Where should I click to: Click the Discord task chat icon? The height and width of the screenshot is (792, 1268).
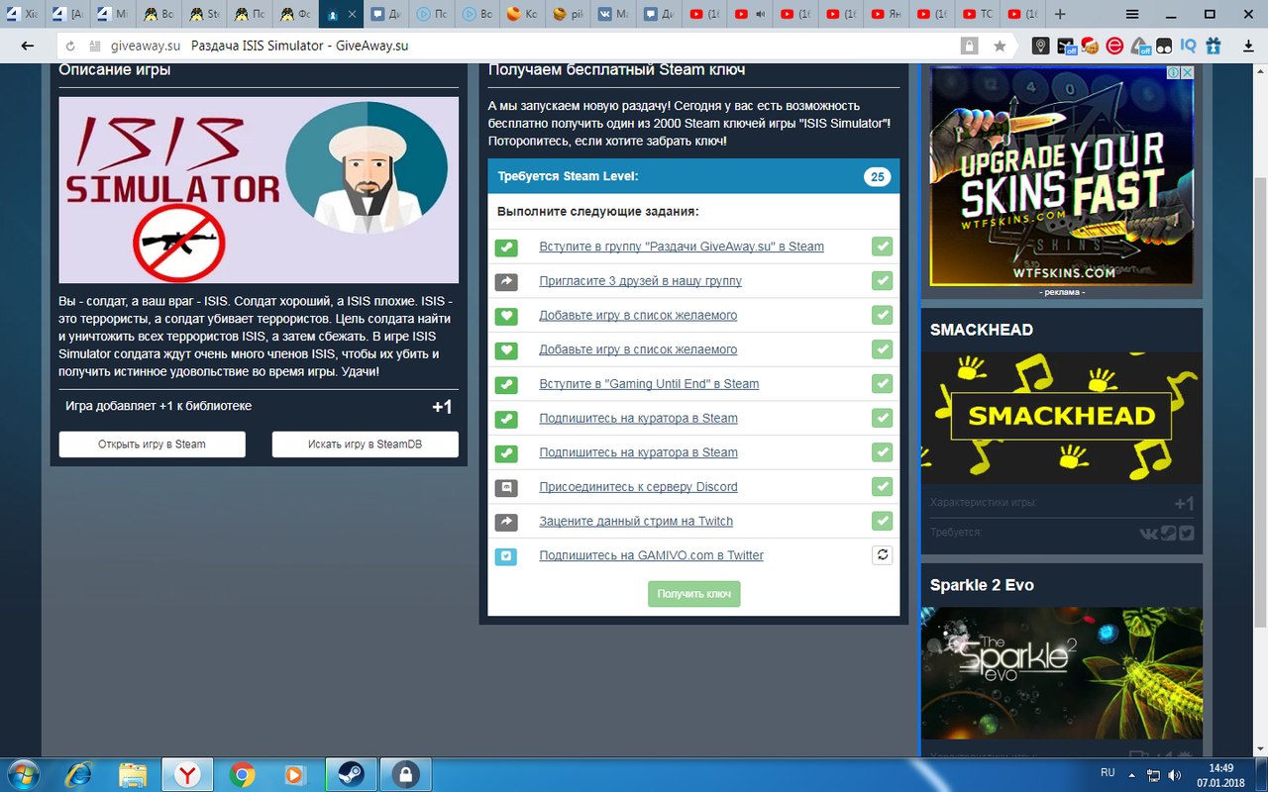coord(506,487)
